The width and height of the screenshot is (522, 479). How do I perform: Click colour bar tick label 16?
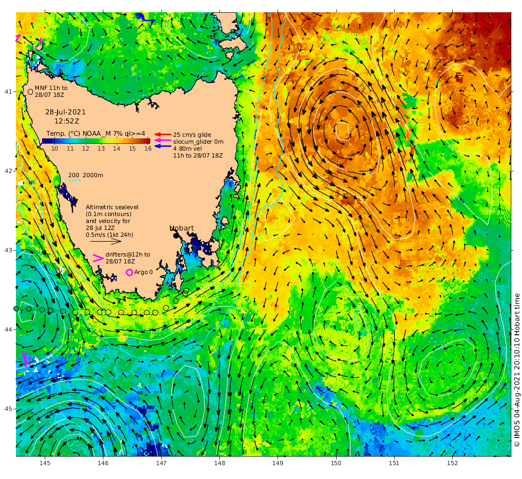coord(148,148)
